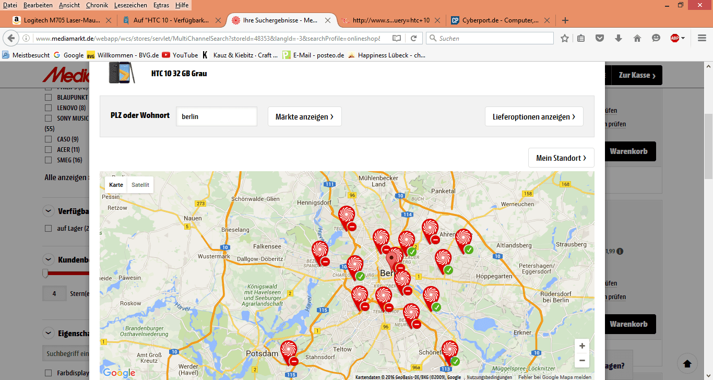
Task: Open the Bearbeiten menu
Action: (38, 5)
